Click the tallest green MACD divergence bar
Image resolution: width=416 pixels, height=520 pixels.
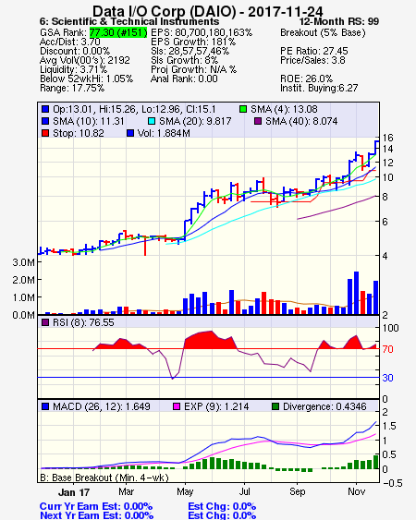376,462
